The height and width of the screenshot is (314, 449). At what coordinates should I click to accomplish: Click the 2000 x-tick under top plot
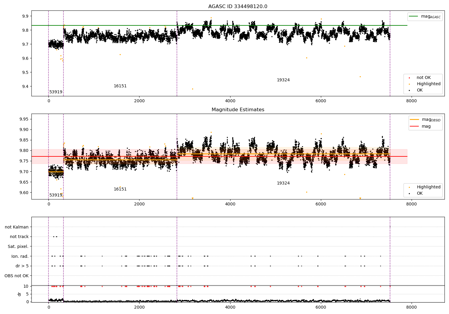point(139,101)
